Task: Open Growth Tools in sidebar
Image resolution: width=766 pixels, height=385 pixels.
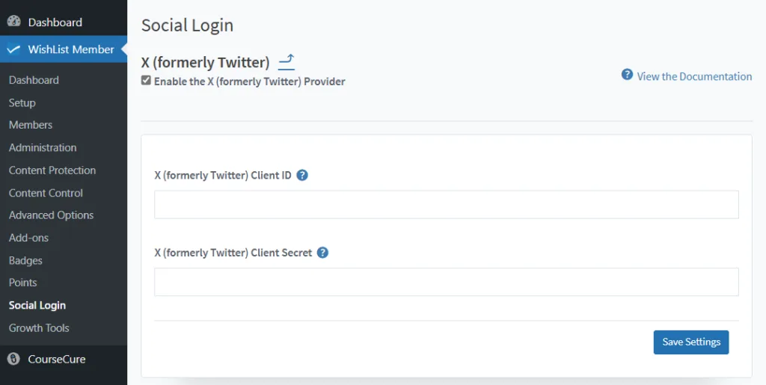Action: (x=39, y=328)
